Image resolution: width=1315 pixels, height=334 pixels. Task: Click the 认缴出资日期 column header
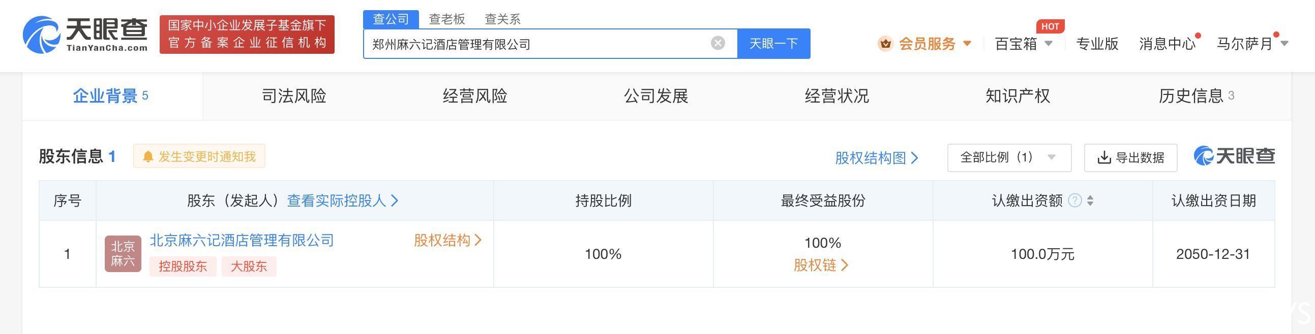pyautogui.click(x=1213, y=201)
